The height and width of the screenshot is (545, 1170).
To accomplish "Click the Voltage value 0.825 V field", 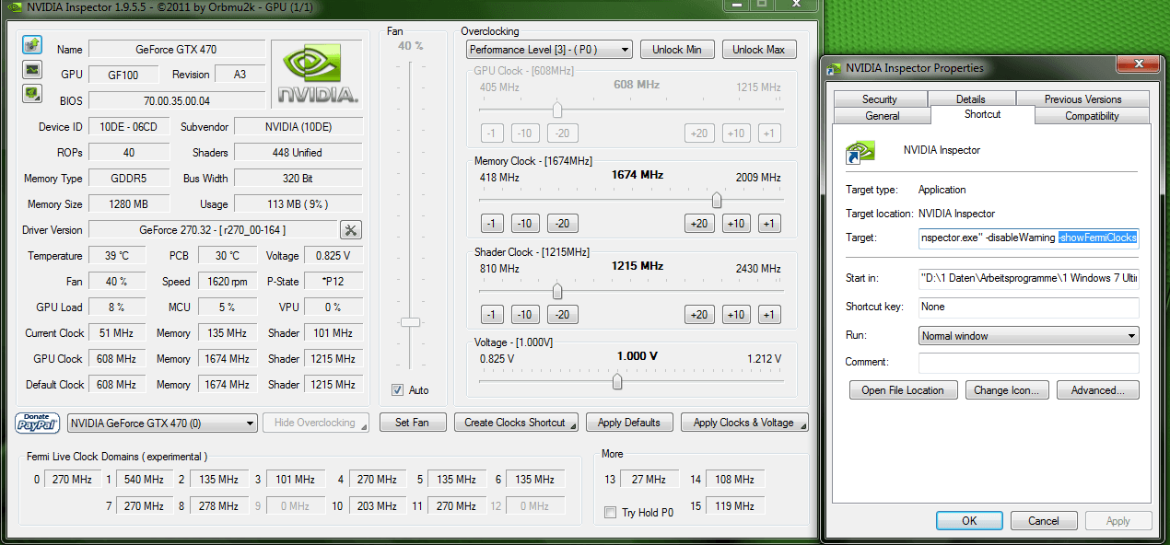I will click(333, 256).
